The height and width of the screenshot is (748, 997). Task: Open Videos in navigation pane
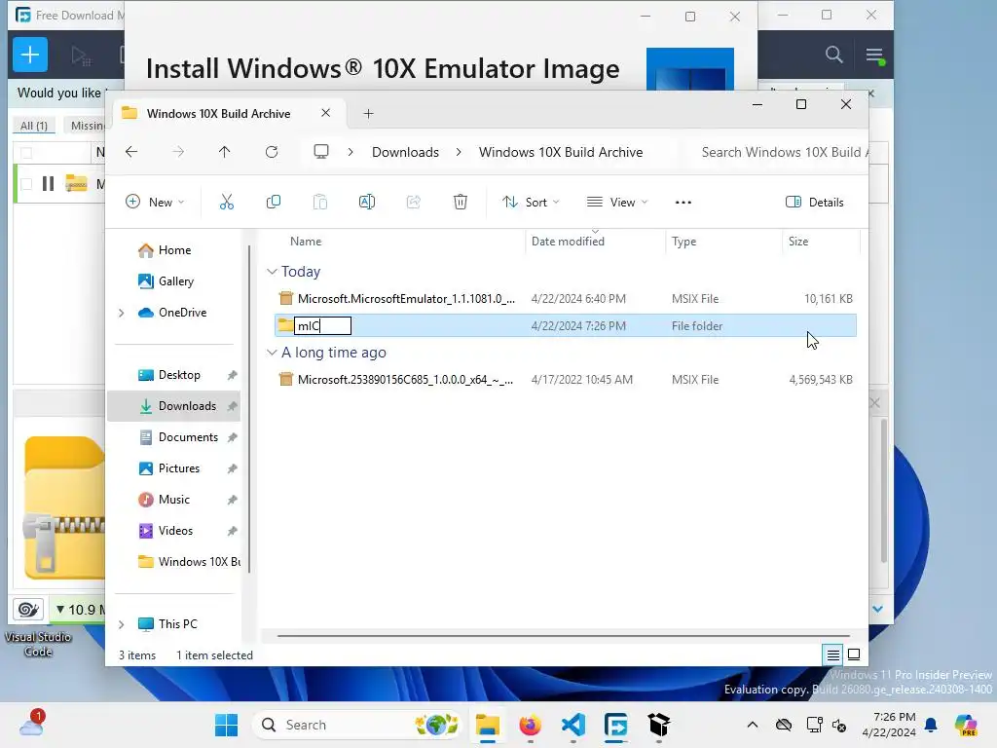166,531
